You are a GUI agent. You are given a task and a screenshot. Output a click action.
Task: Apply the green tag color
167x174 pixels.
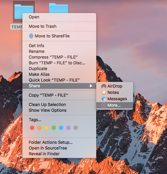54,128
